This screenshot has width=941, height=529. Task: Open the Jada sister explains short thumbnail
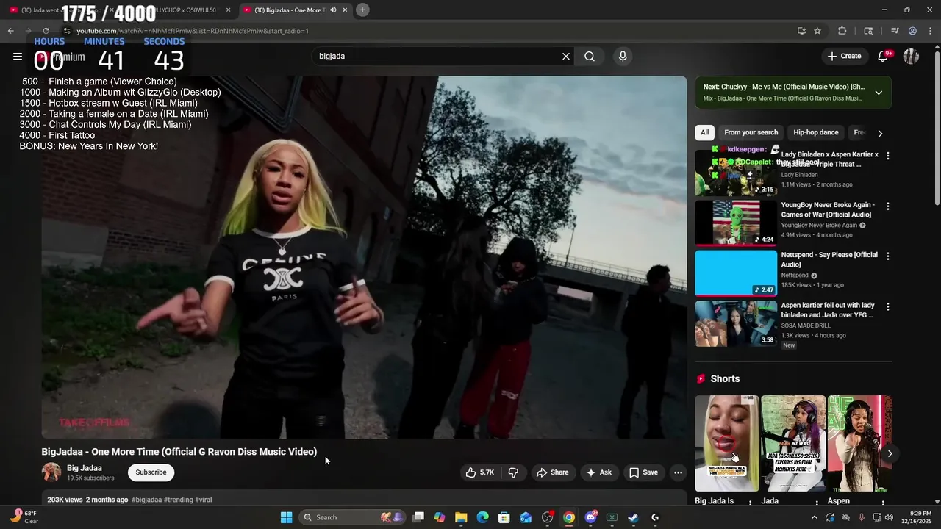(x=793, y=443)
